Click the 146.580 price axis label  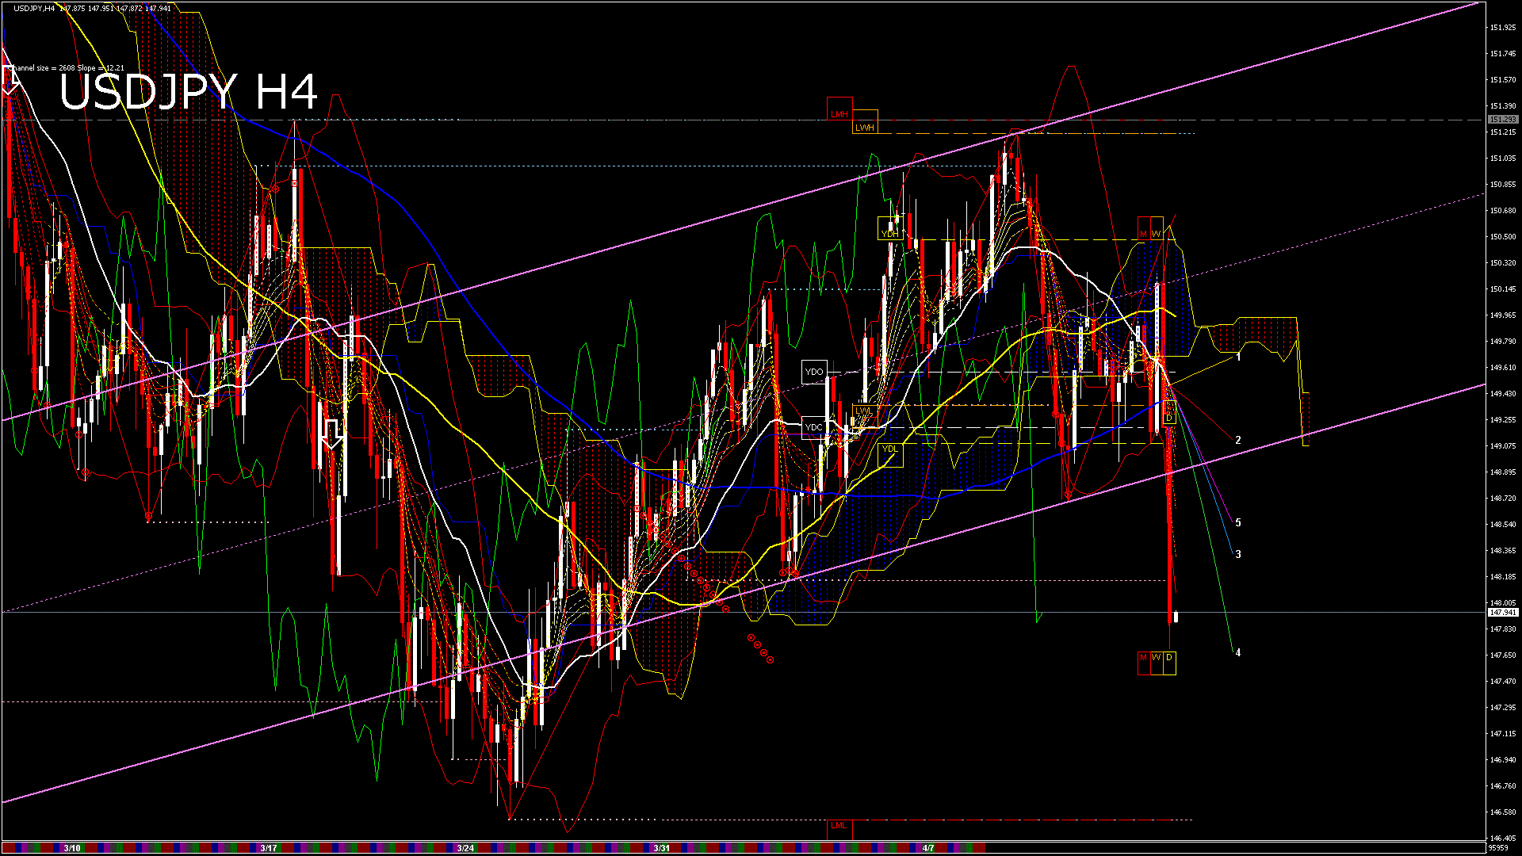(x=1503, y=812)
